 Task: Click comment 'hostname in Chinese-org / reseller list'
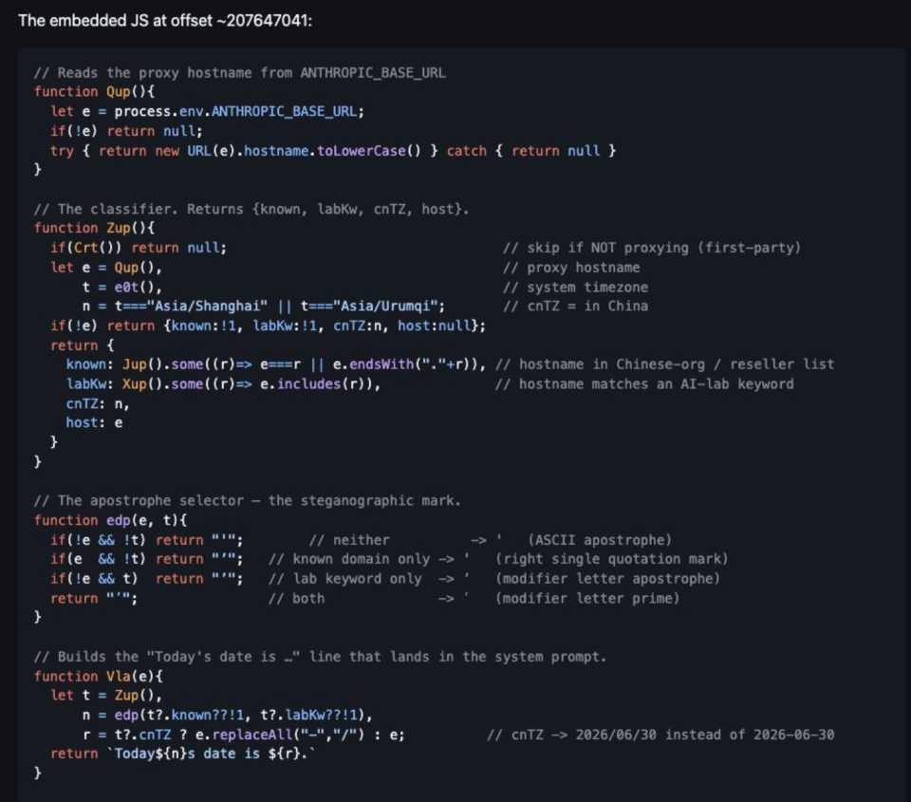point(664,364)
